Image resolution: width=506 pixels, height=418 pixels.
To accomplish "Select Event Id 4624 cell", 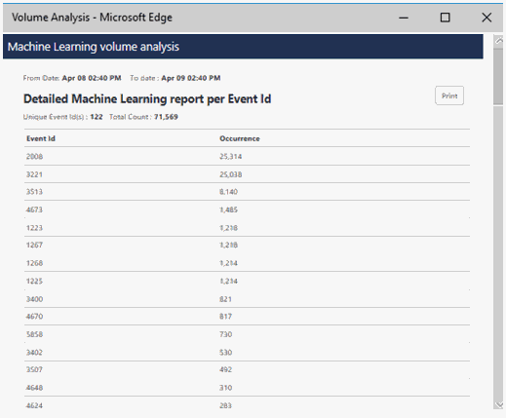I will 34,405.
